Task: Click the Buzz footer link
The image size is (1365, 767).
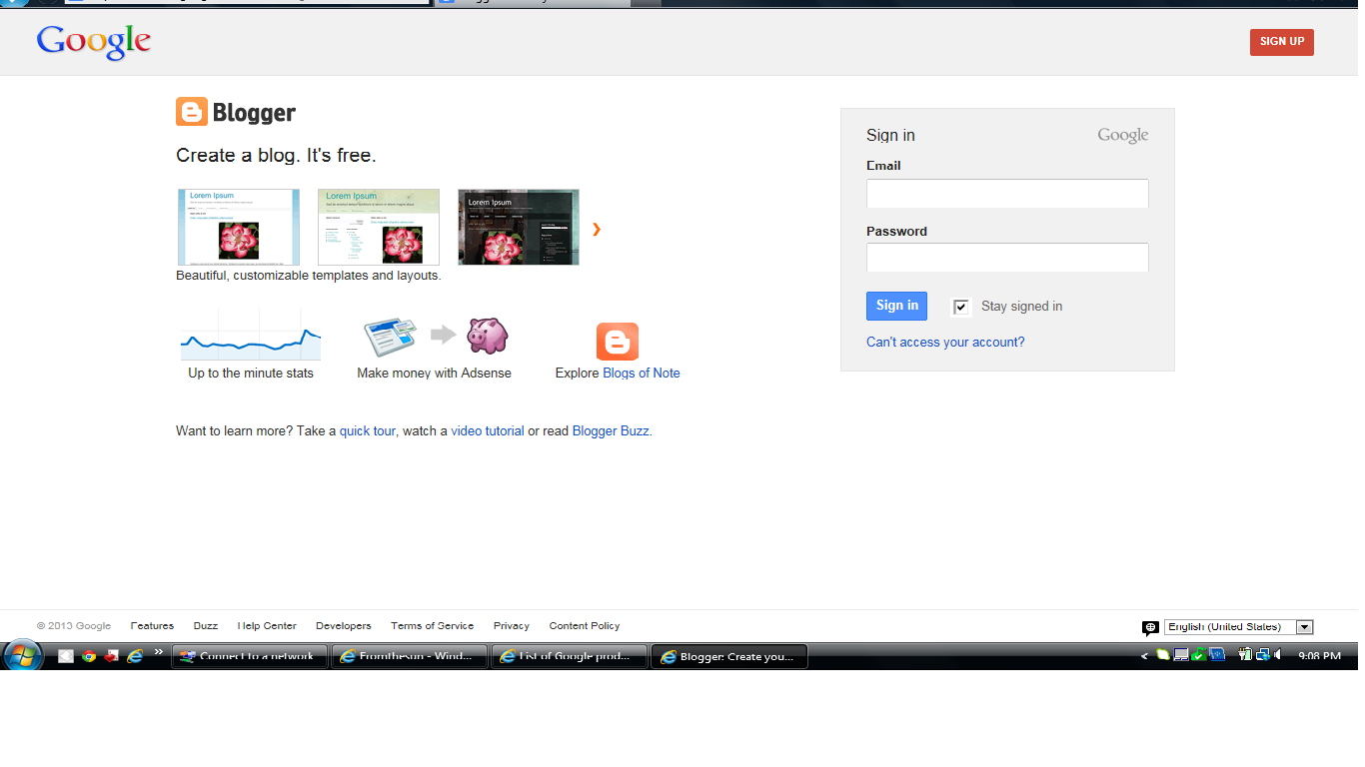Action: pyautogui.click(x=206, y=626)
